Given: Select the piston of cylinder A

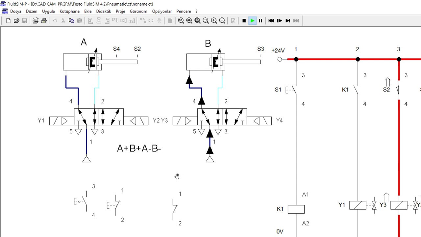Looking at the screenshot, I should tap(92, 62).
